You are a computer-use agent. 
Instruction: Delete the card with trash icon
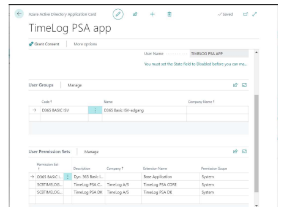tap(170, 14)
